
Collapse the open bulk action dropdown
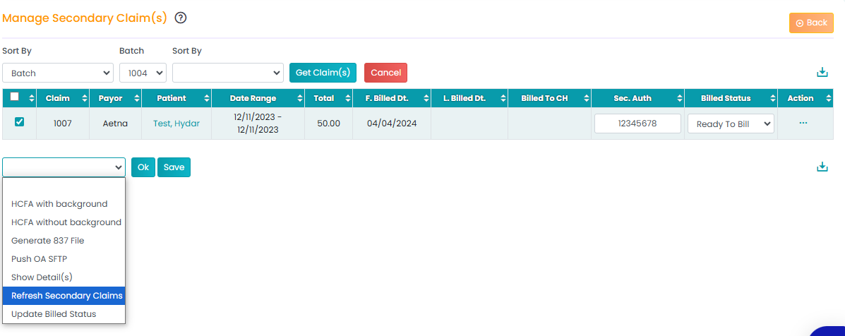click(64, 167)
